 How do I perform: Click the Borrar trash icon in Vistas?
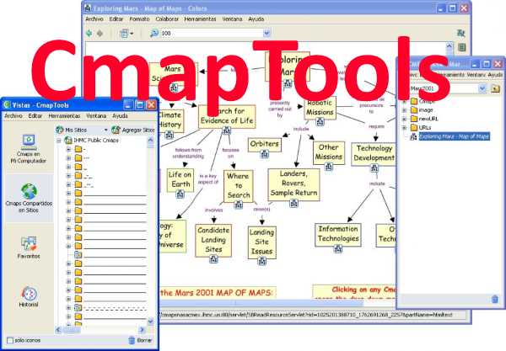[132, 340]
